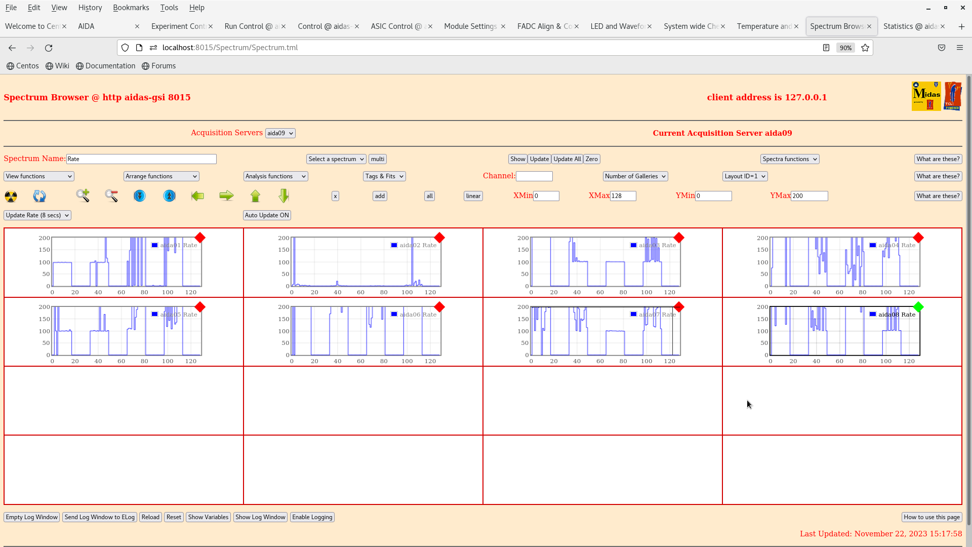Click the radiation hazard icon
972x547 pixels.
pyautogui.click(x=11, y=196)
